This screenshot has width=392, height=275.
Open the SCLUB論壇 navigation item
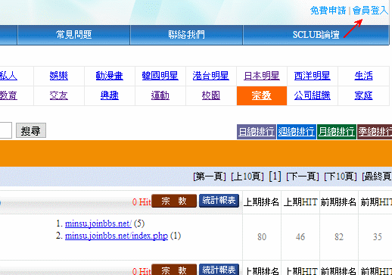(x=316, y=35)
